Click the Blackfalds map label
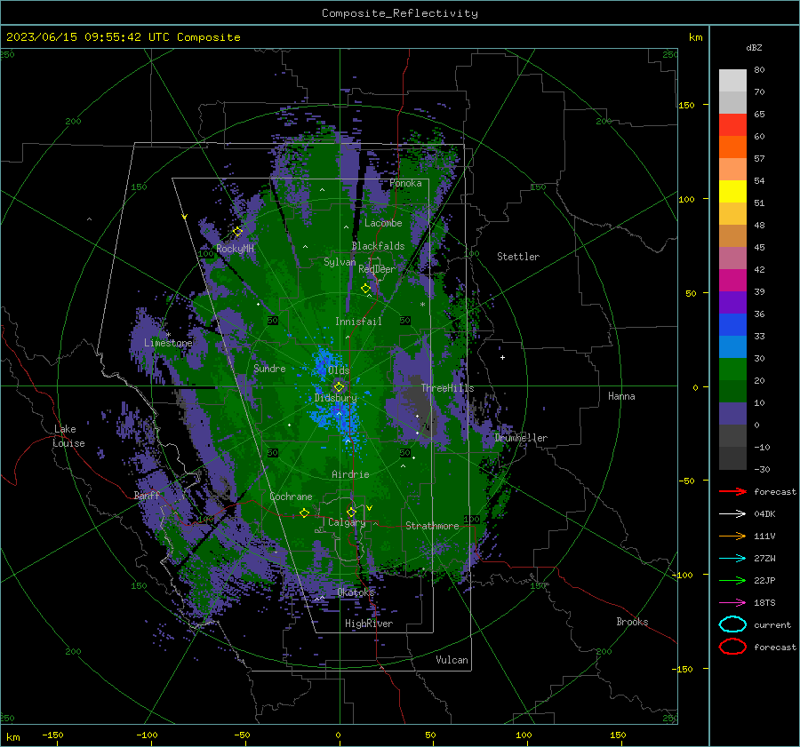 pos(378,246)
